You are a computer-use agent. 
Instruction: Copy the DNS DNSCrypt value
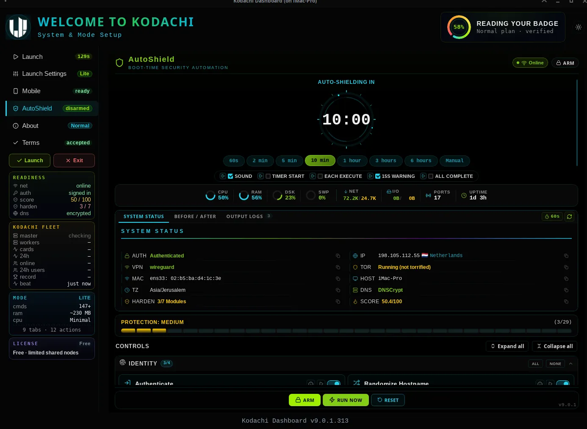tap(566, 290)
